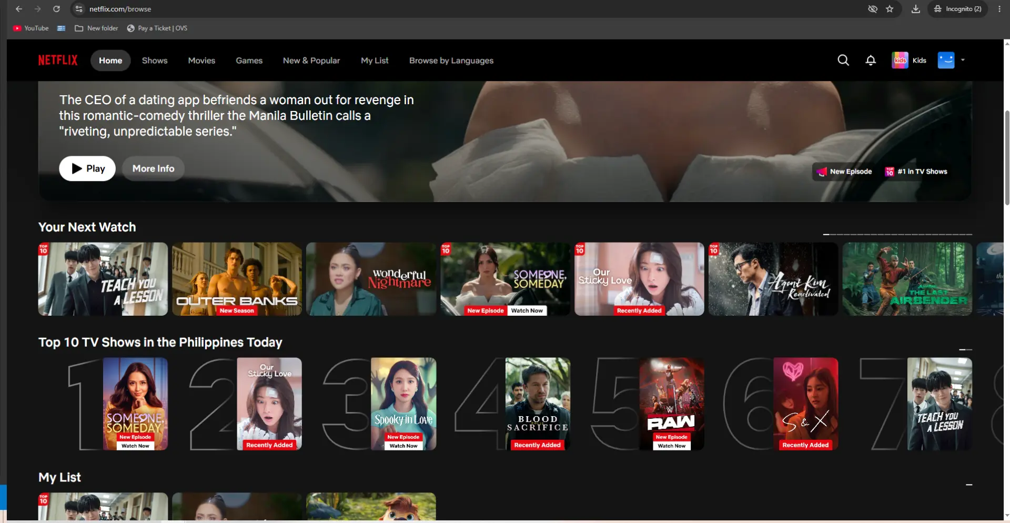Screen dimensions: 1010x523
Task: Open New & Popular
Action: [311, 61]
